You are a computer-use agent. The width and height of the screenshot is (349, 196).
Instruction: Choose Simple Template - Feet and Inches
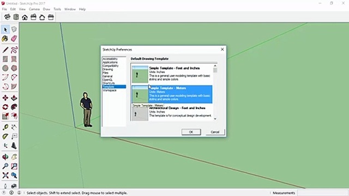pos(172,74)
